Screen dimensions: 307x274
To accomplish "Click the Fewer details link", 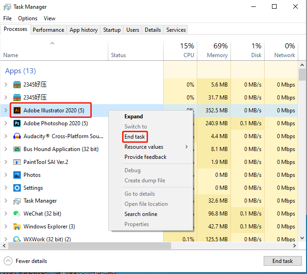I will 31,261.
